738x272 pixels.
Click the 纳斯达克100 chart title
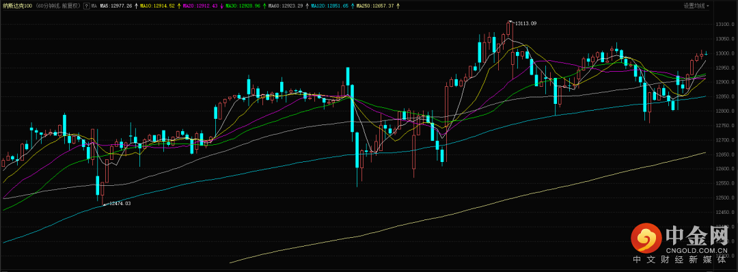click(17, 6)
